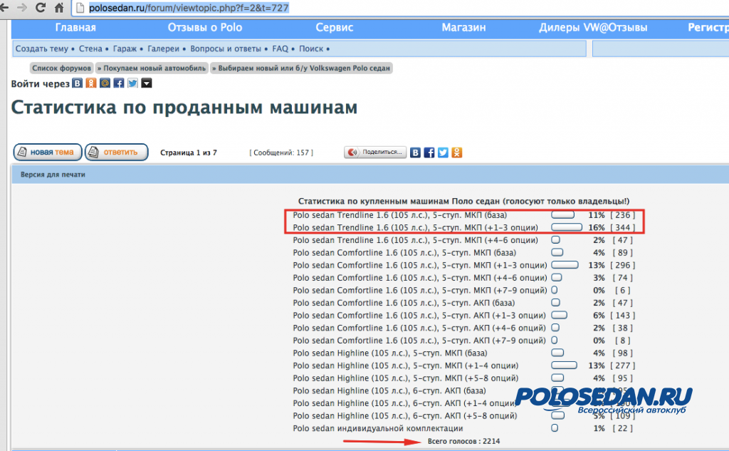The height and width of the screenshot is (451, 729).
Task: Open Отзывы о Polo menu item
Action: click(x=205, y=28)
